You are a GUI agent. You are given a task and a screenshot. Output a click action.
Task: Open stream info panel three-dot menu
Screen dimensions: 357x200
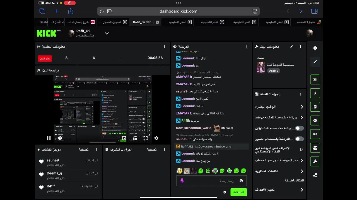300,47
